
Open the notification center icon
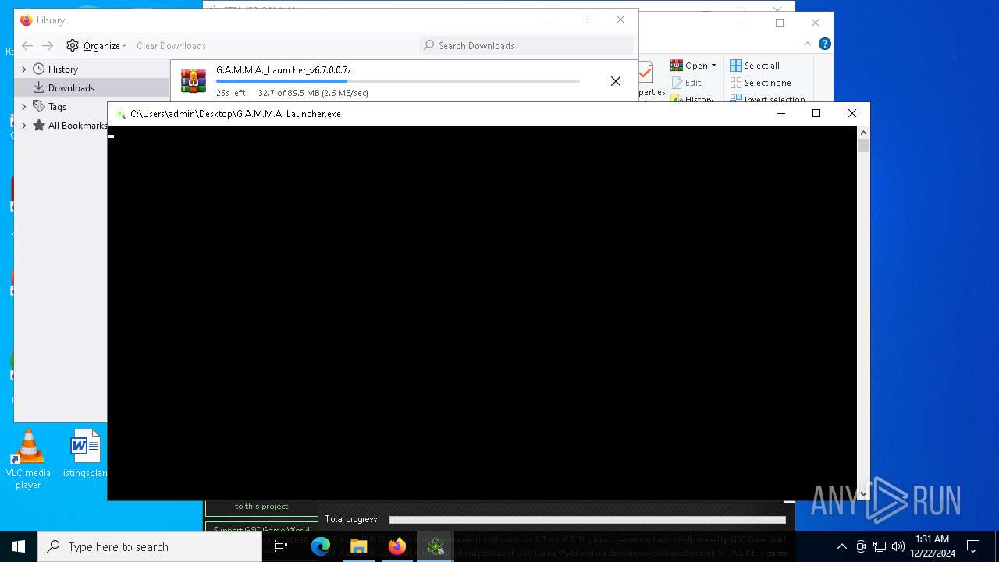click(973, 546)
